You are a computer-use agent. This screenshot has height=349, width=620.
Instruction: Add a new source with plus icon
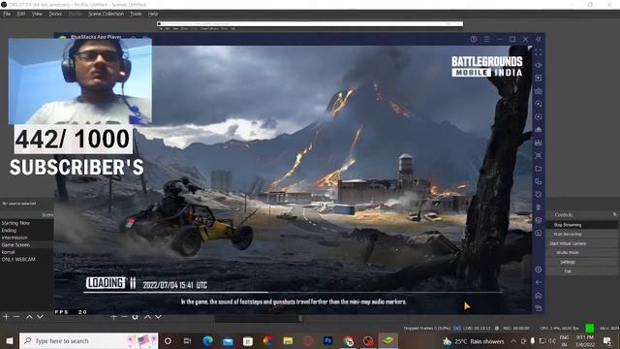(x=113, y=317)
